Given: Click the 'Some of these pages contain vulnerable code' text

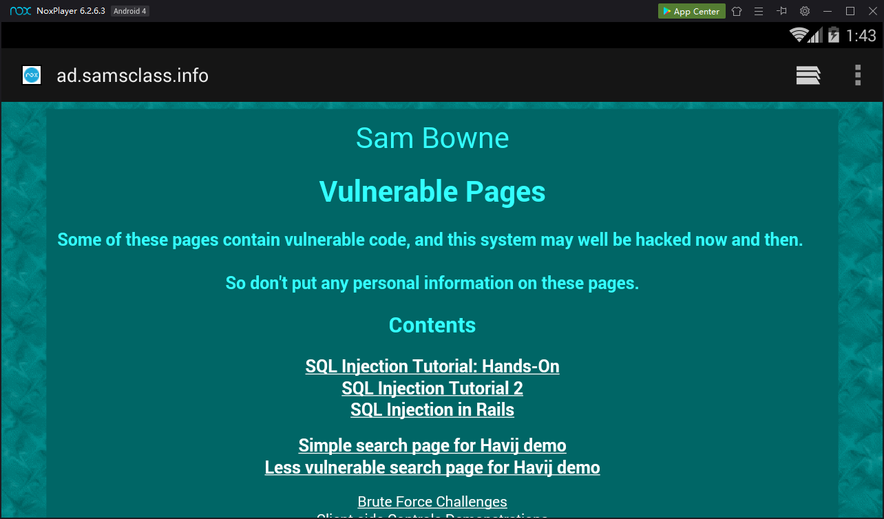Looking at the screenshot, I should tap(430, 240).
